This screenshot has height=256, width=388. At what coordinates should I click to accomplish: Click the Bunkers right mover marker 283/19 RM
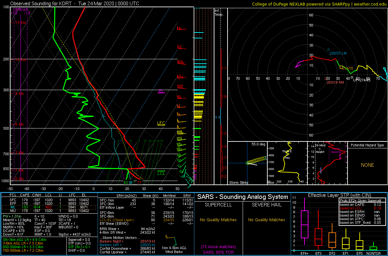point(326,78)
